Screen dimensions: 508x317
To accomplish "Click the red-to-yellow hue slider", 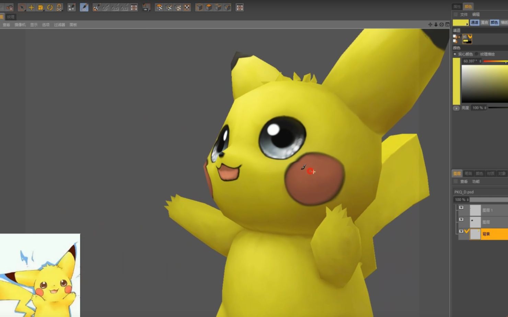I will pos(496,61).
